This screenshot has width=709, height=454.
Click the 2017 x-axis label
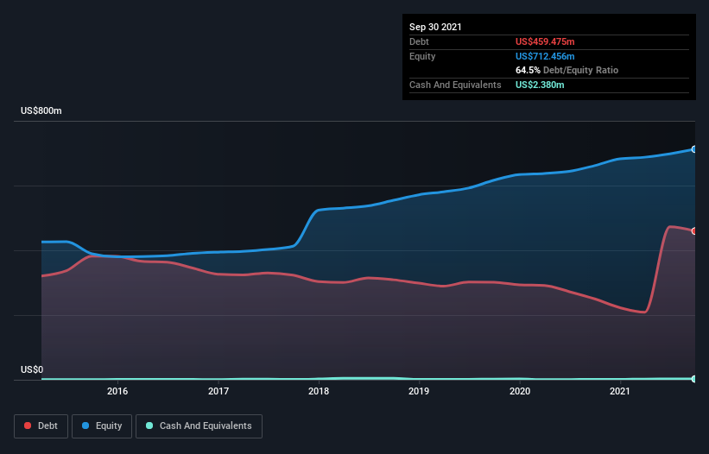pos(218,391)
